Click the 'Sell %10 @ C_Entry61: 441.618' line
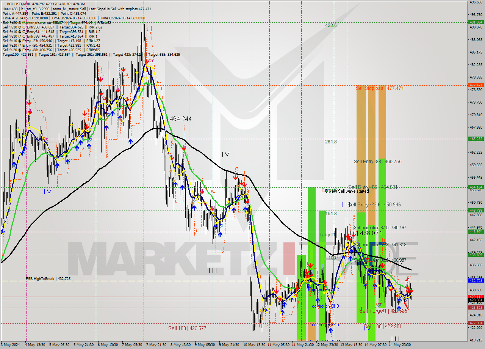This screenshot has height=349, width=485. pos(51,32)
